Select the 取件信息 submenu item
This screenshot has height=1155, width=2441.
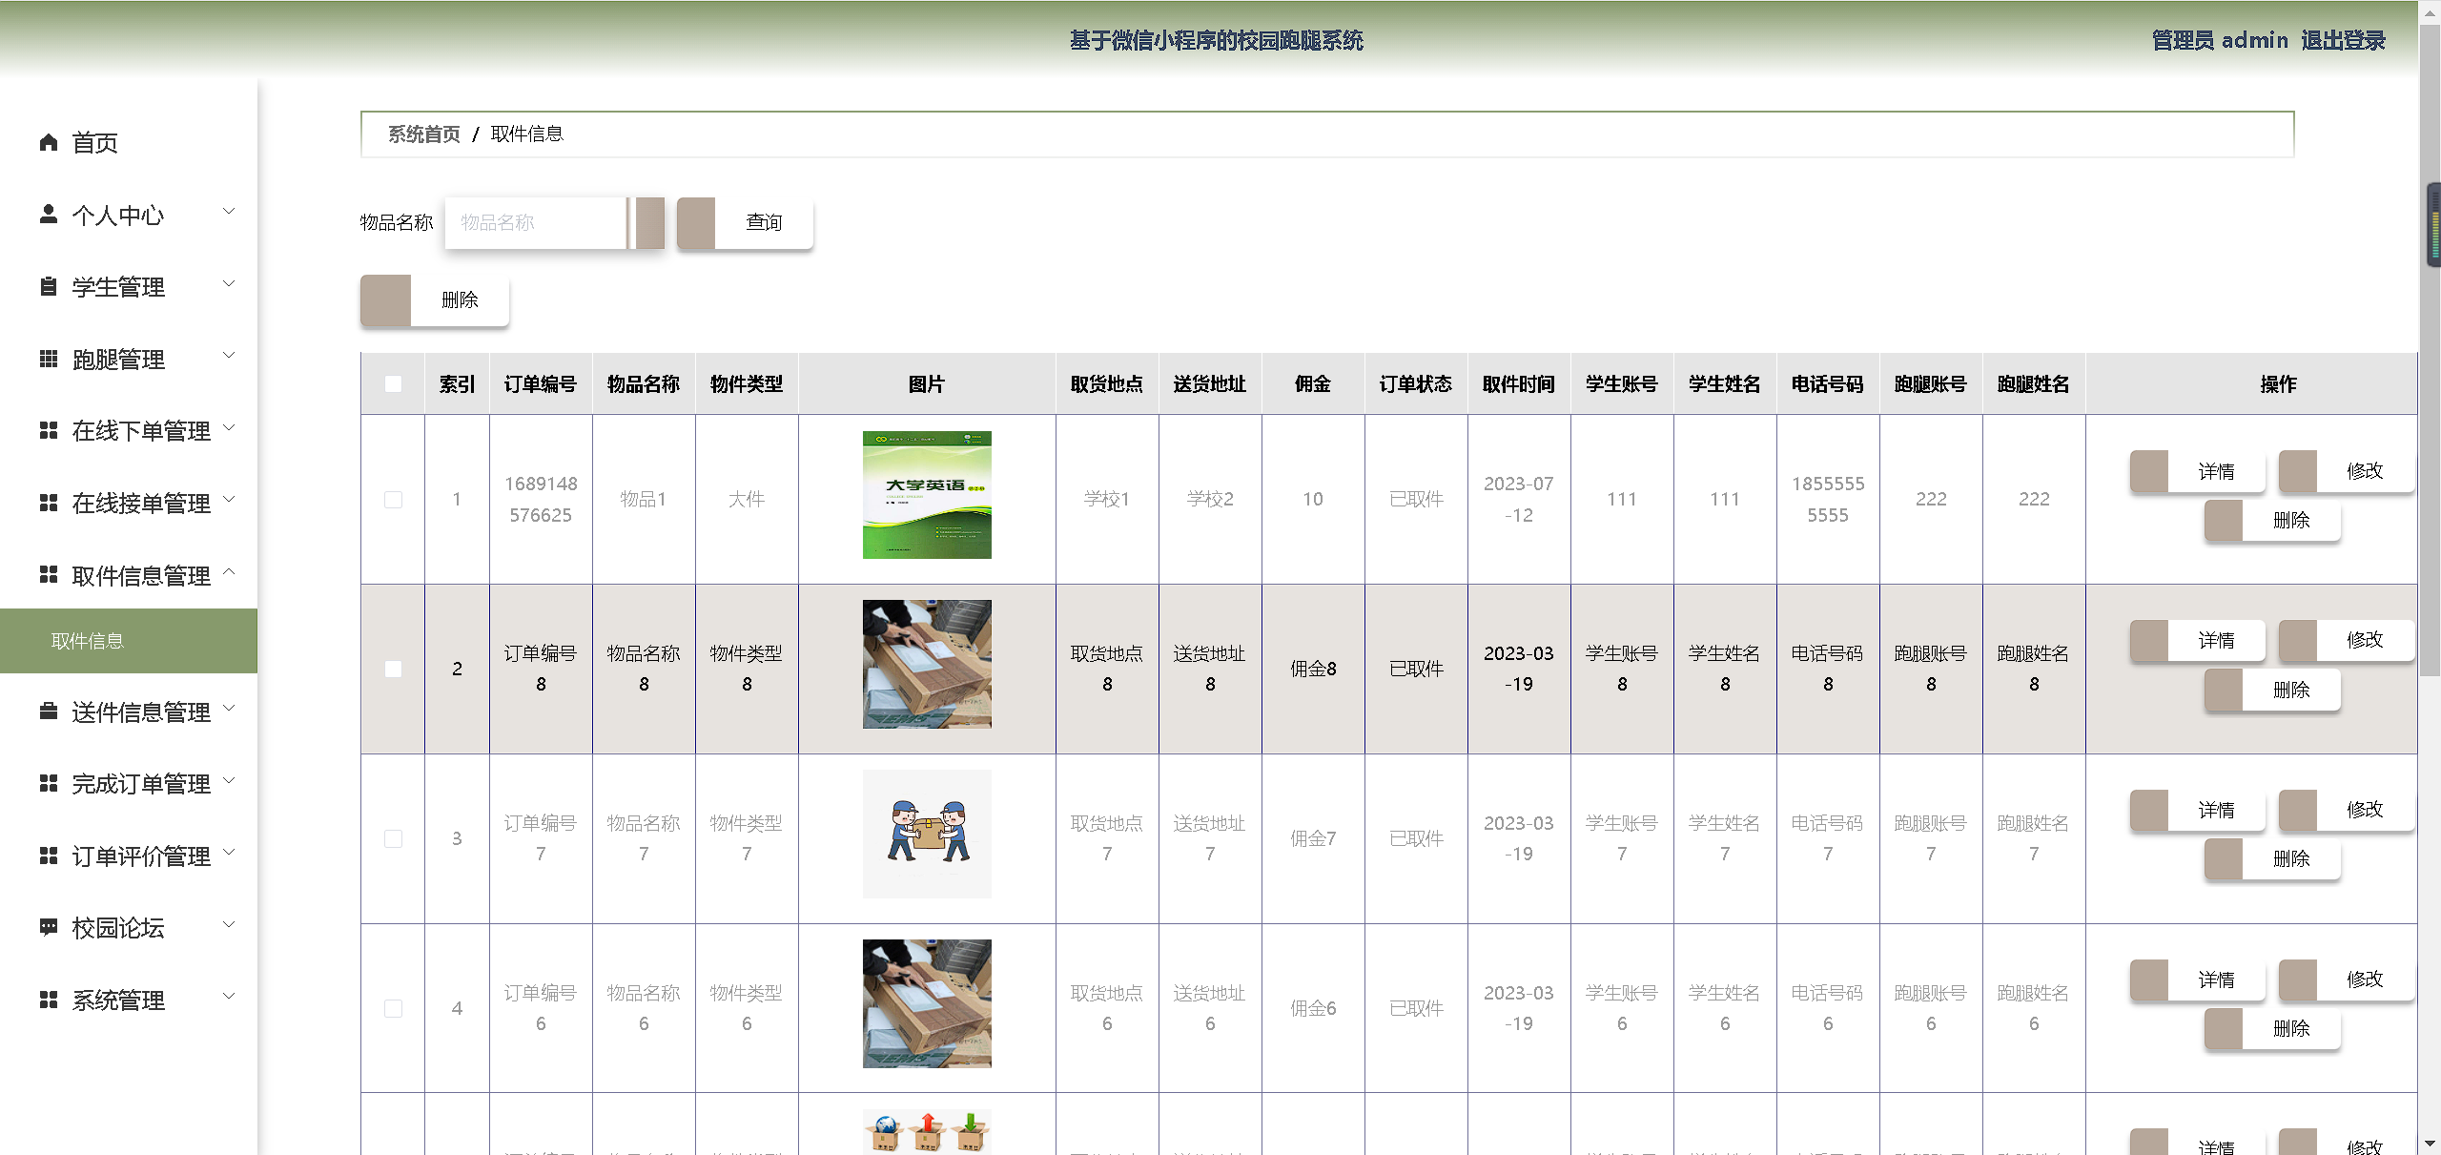click(88, 641)
